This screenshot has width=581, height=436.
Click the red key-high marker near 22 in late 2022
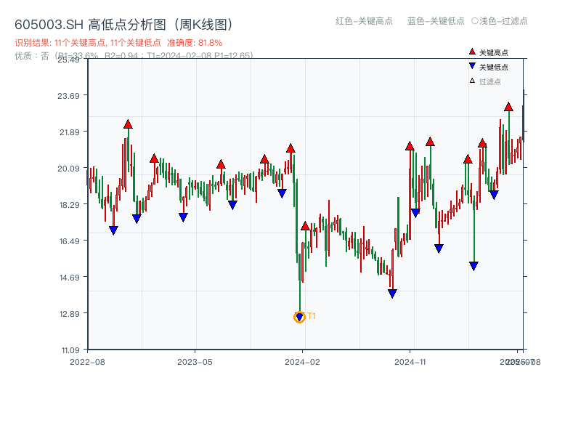coord(128,124)
